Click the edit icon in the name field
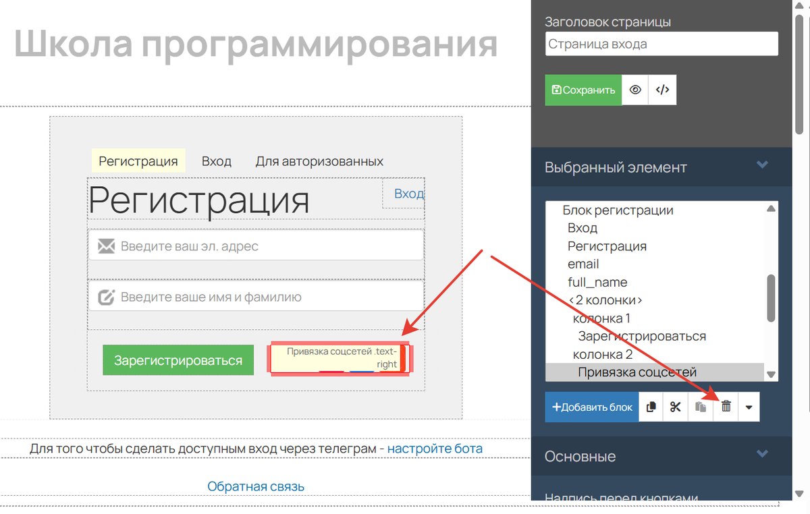This screenshot has width=810, height=514. 106,297
